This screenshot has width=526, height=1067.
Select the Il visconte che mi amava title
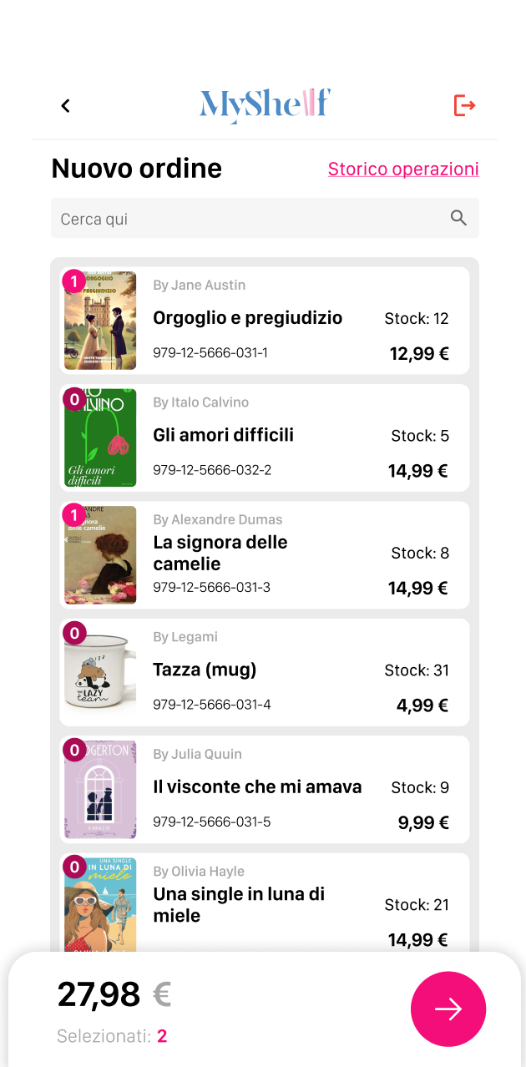257,786
